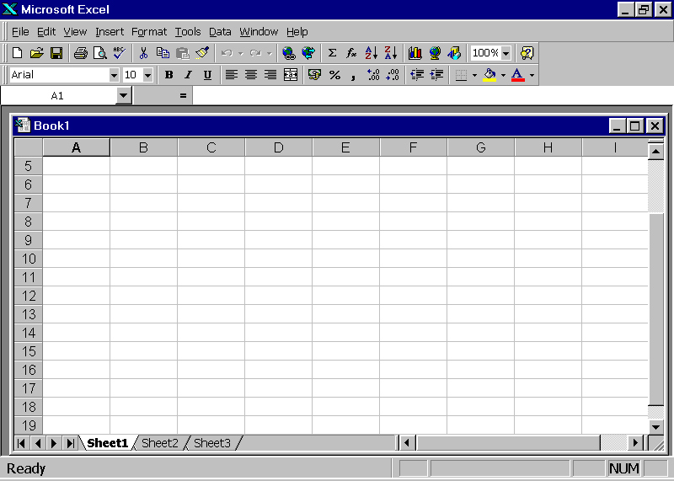Open the Insert menu

pyautogui.click(x=110, y=32)
